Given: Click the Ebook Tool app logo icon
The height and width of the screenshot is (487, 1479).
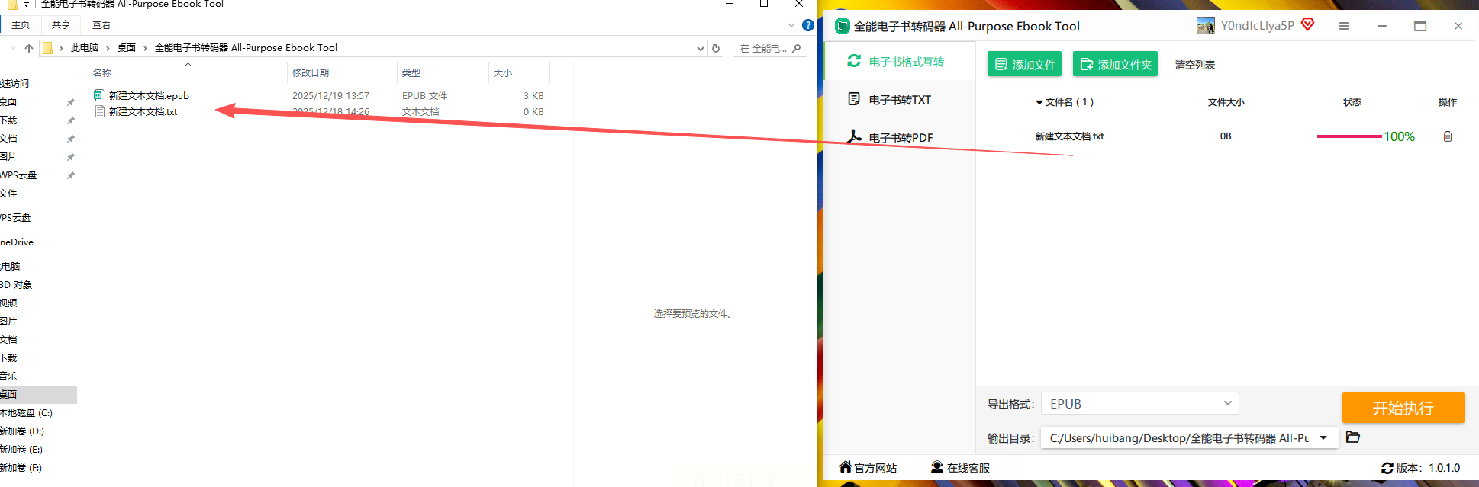Looking at the screenshot, I should pos(843,26).
